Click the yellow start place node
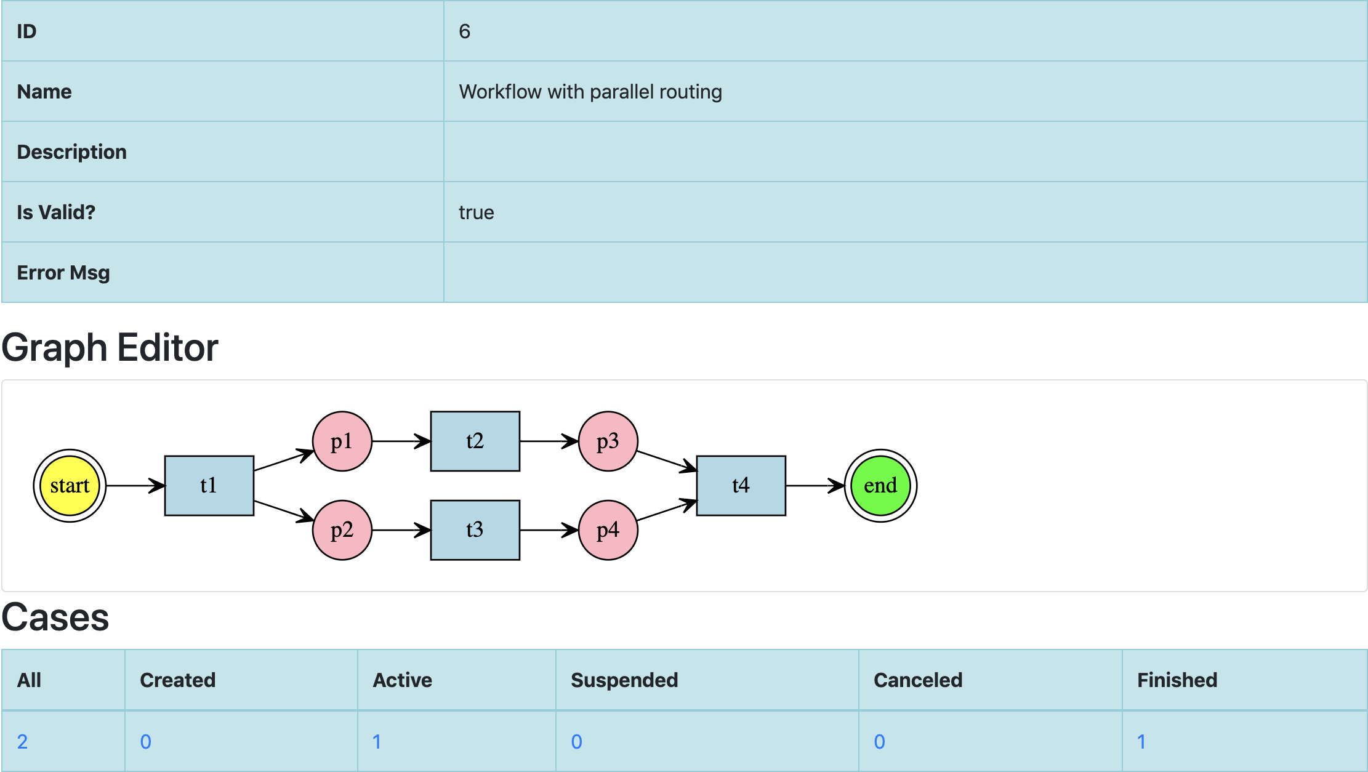Viewport: 1368px width, 772px height. click(70, 486)
